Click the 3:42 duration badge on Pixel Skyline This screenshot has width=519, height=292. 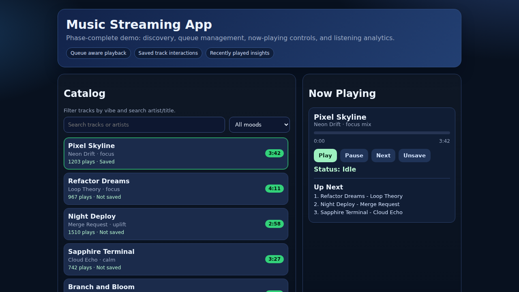click(274, 153)
